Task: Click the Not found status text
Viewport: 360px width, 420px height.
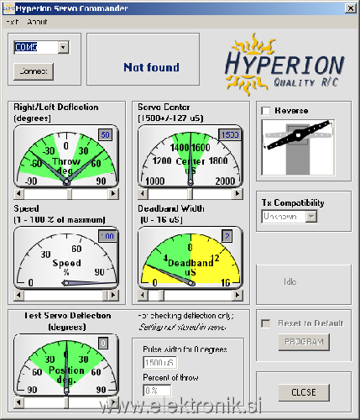Action: tap(151, 67)
